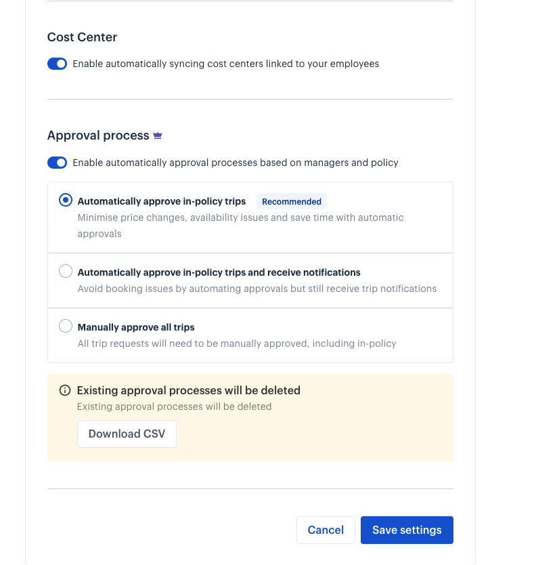Click the Avoid booking issues description text

tap(257, 289)
